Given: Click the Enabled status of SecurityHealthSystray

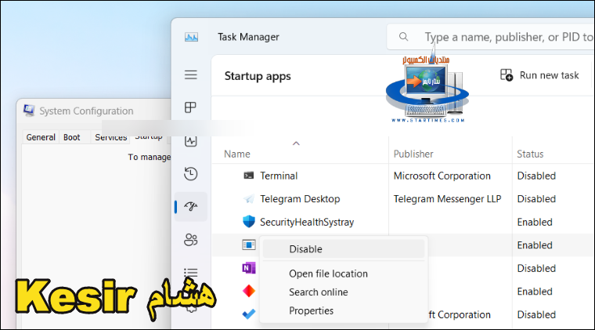Looking at the screenshot, I should pos(535,222).
